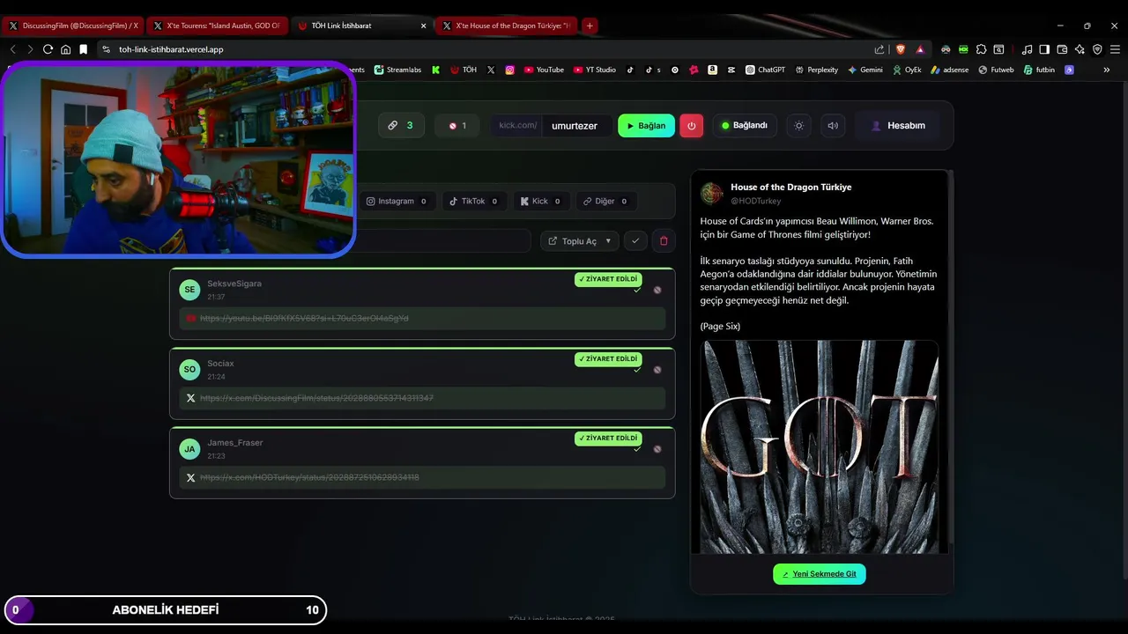Click the Abonelik Hedefi progress bar

tap(165, 609)
